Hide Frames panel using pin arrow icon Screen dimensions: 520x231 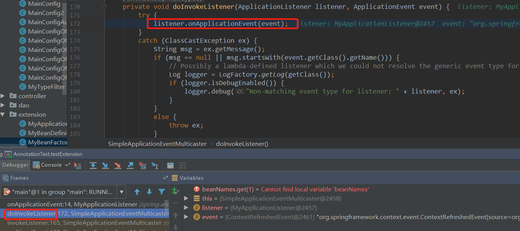[x=165, y=178]
